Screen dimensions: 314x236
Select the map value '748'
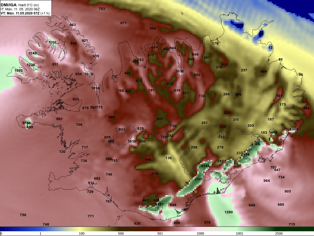click(46, 224)
